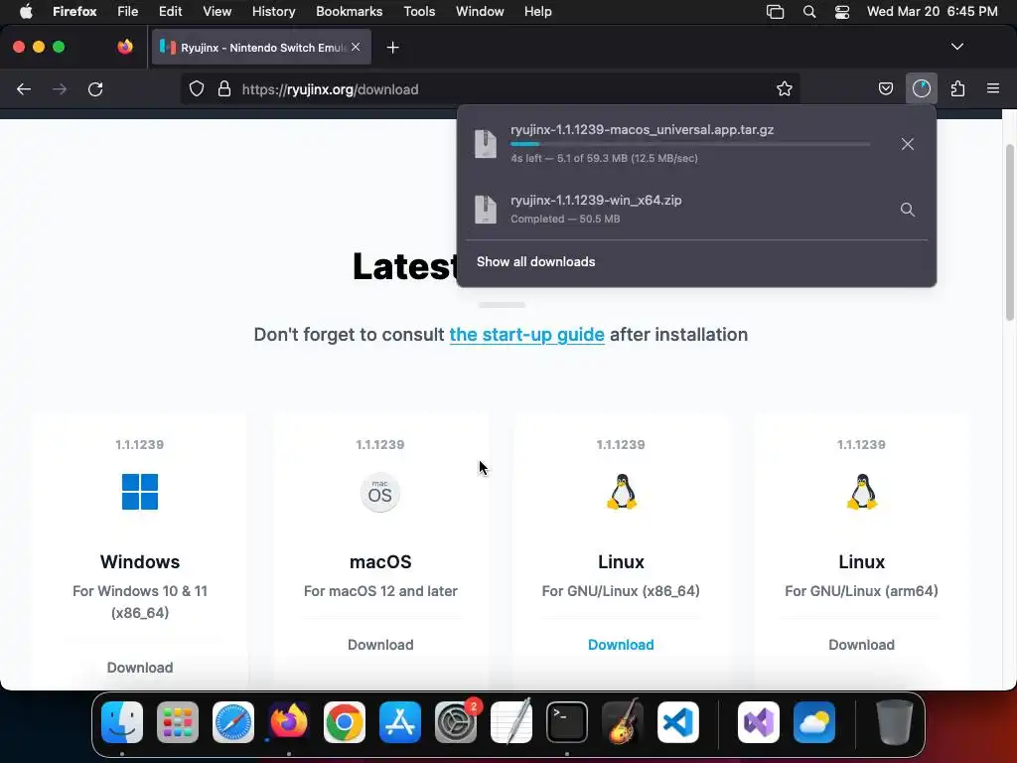The height and width of the screenshot is (763, 1017).
Task: Click the site security padlock icon
Action: 224,88
